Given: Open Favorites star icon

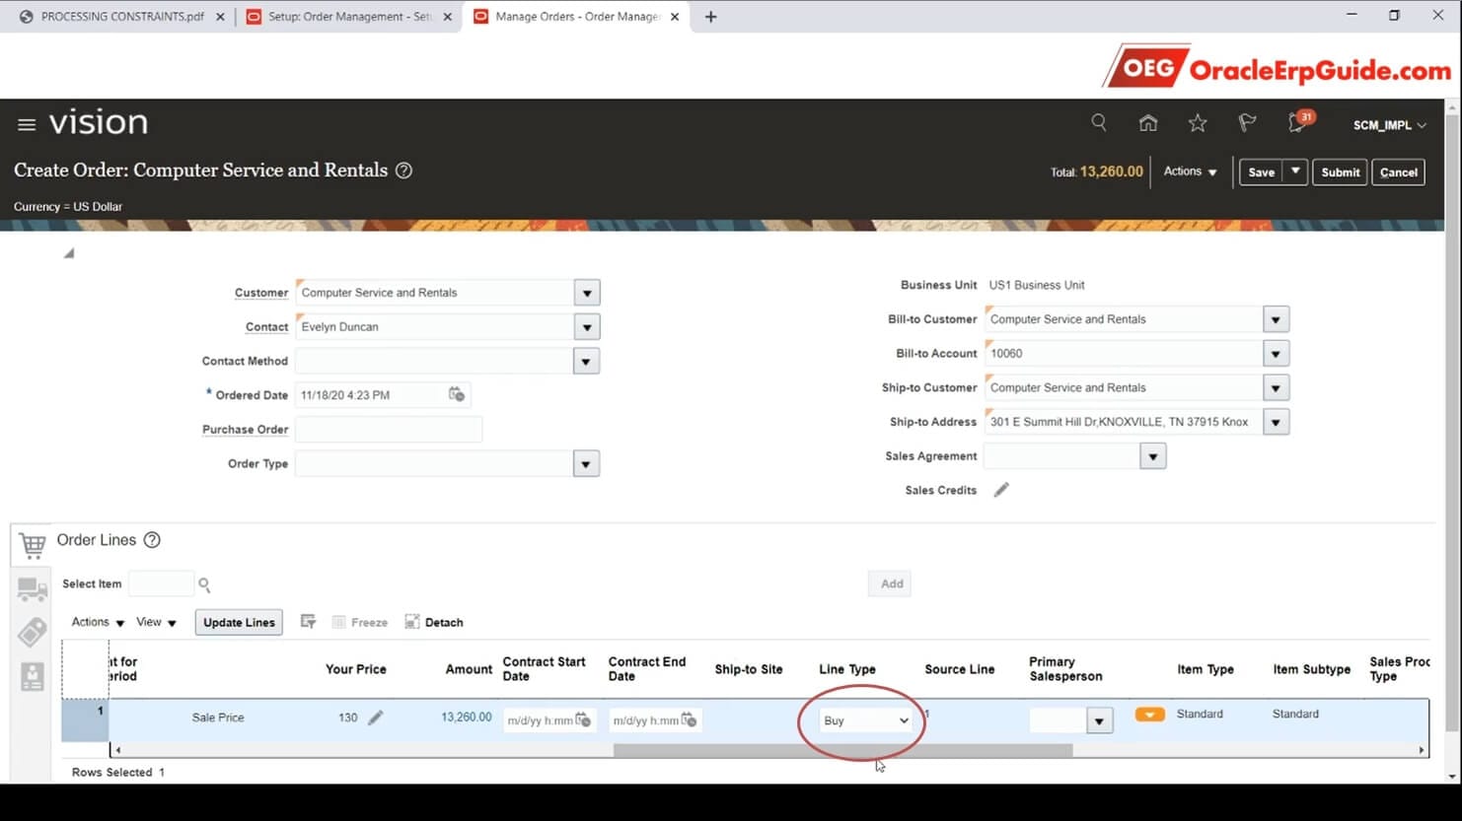Looking at the screenshot, I should pos(1198,123).
